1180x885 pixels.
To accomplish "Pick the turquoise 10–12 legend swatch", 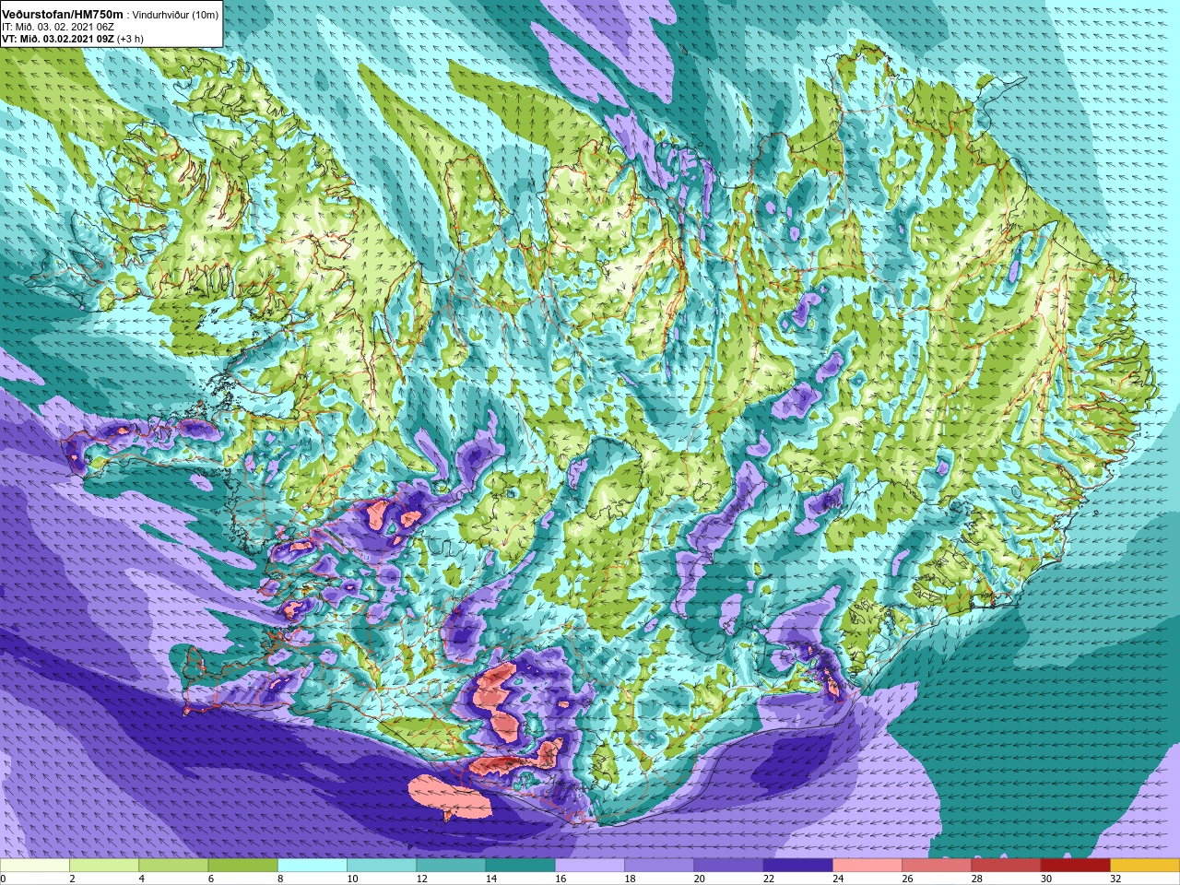I will point(382,866).
